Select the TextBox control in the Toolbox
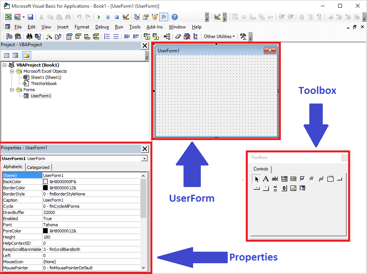The image size is (367, 274). pos(274,179)
